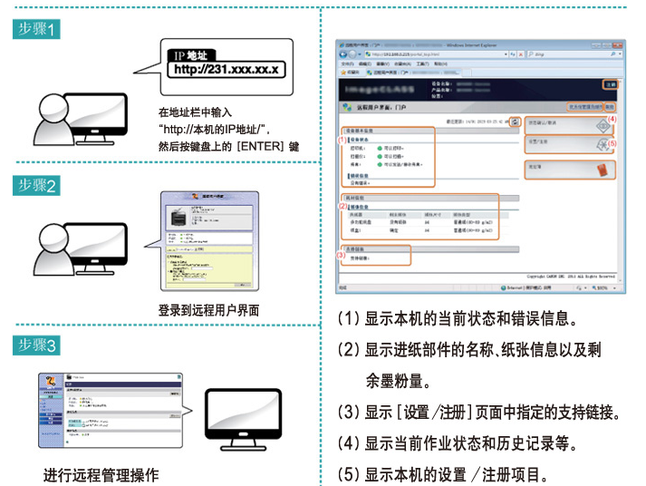
Task: Click the red X stop loading icon
Action: click(x=521, y=54)
